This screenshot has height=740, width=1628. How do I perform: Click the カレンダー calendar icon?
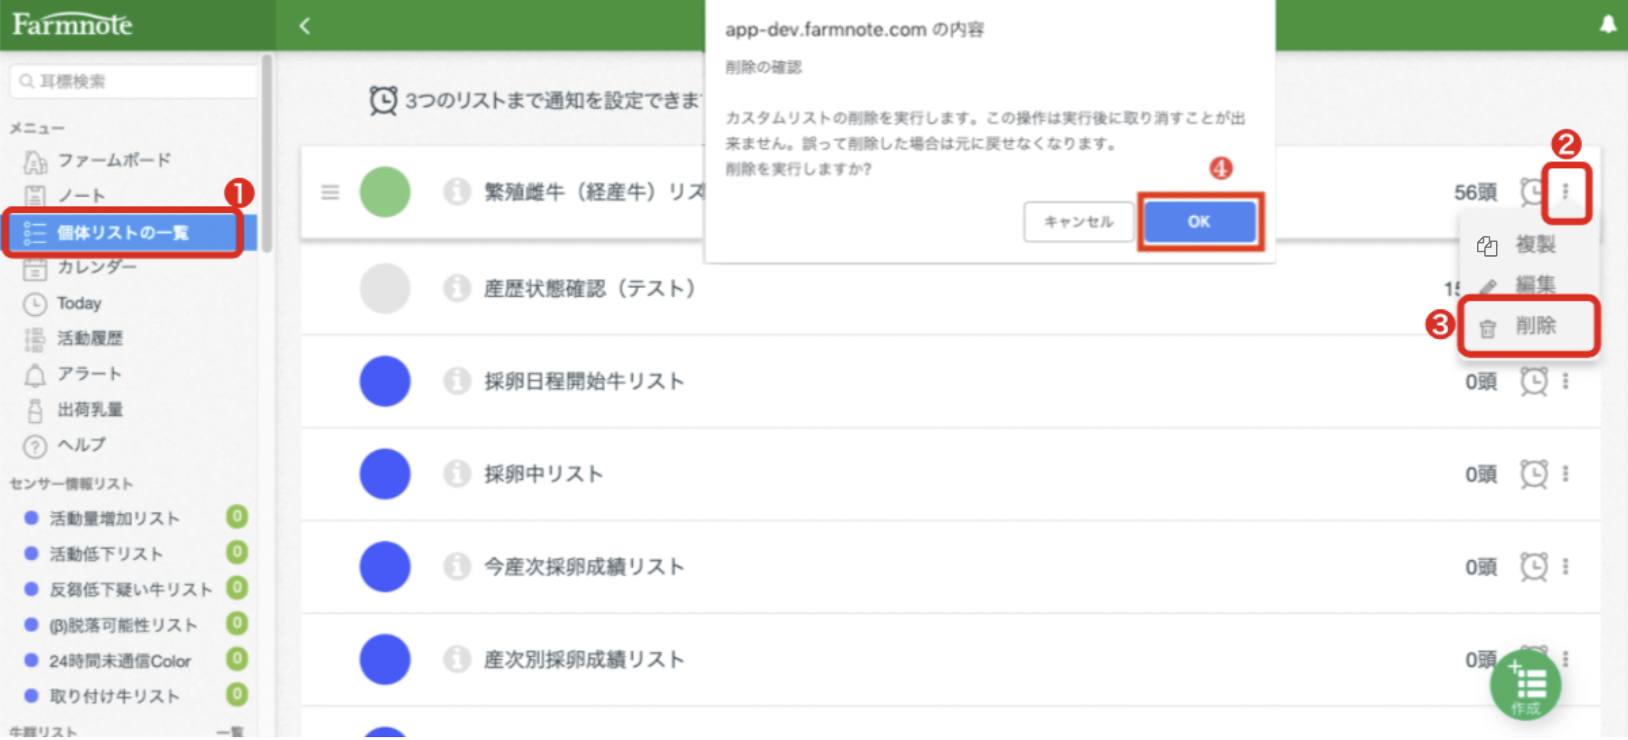pos(35,269)
